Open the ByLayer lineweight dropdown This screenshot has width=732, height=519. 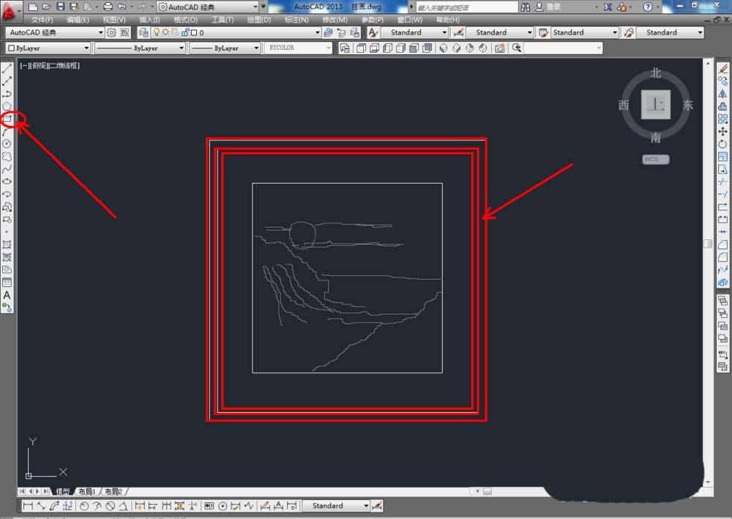click(x=255, y=48)
